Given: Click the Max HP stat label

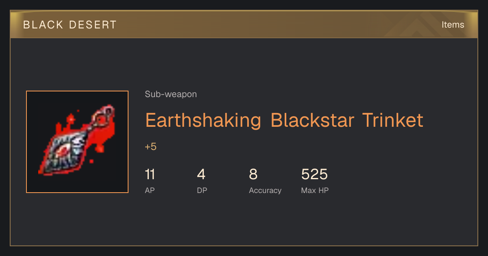Looking at the screenshot, I should (315, 190).
